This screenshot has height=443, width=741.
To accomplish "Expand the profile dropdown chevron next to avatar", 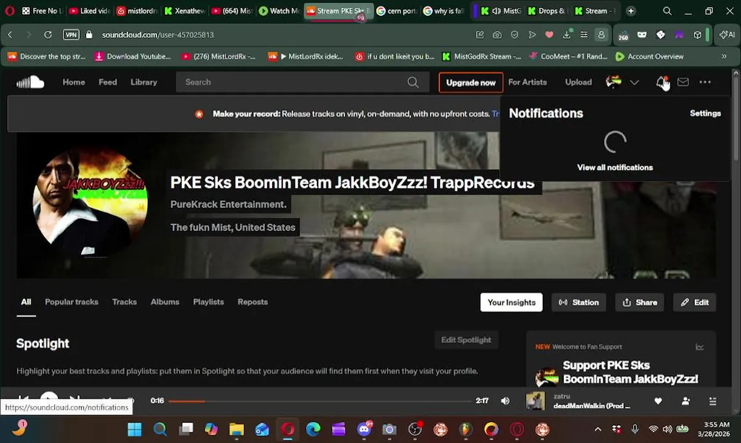I will point(635,82).
